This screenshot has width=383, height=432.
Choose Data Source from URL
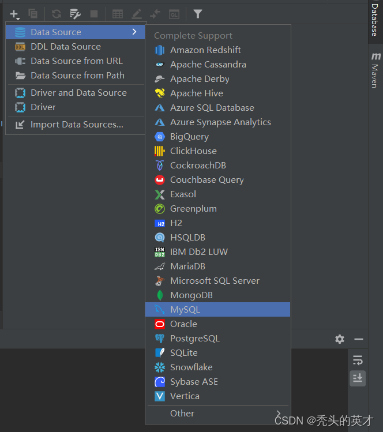[75, 61]
